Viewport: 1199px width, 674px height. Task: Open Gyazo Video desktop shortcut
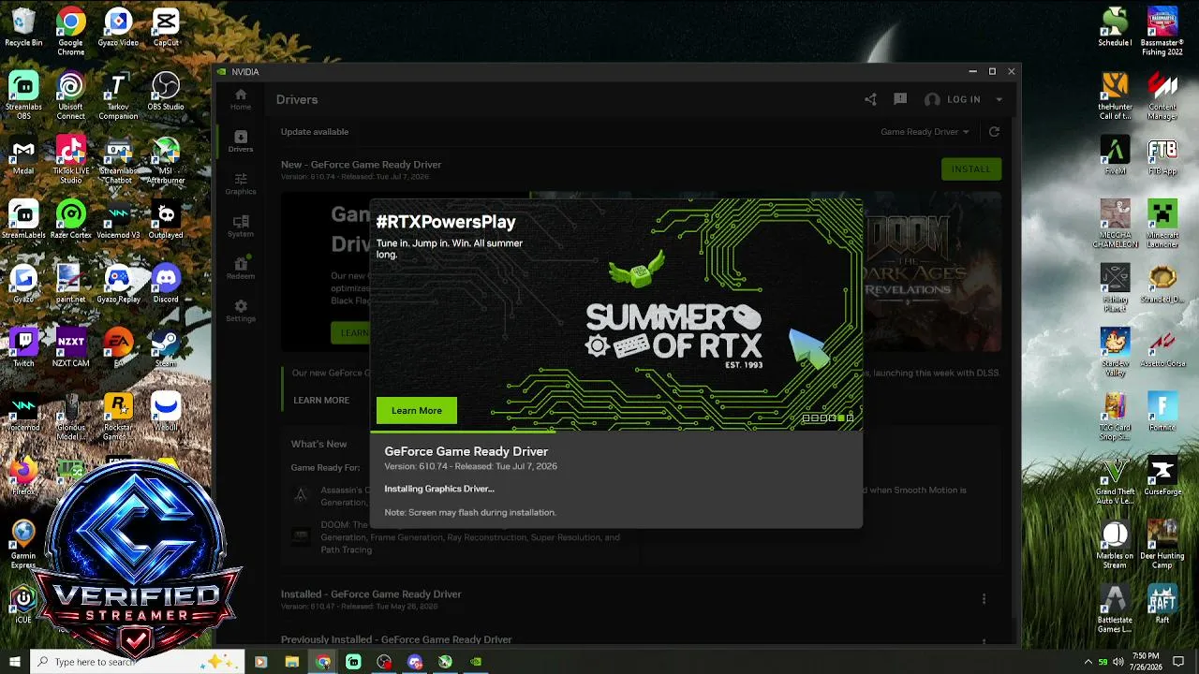click(x=118, y=28)
